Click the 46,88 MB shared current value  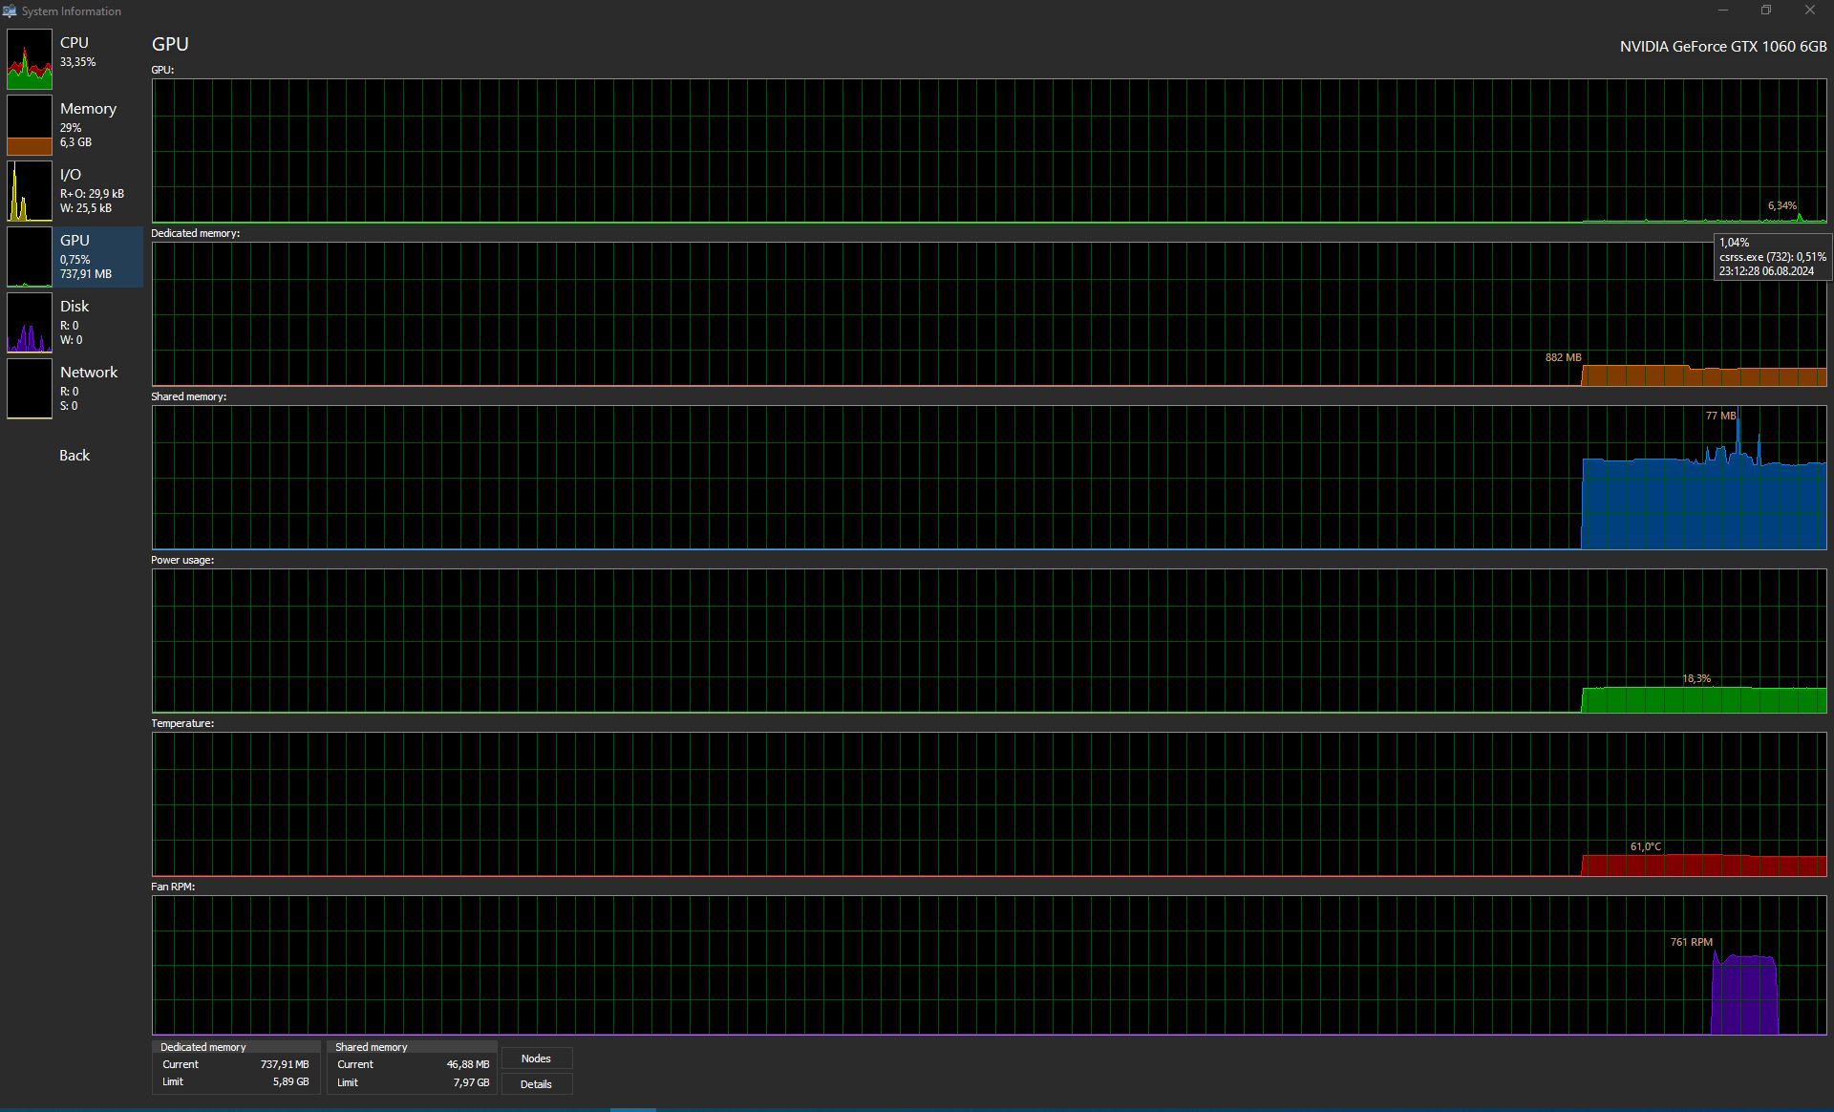(x=468, y=1064)
